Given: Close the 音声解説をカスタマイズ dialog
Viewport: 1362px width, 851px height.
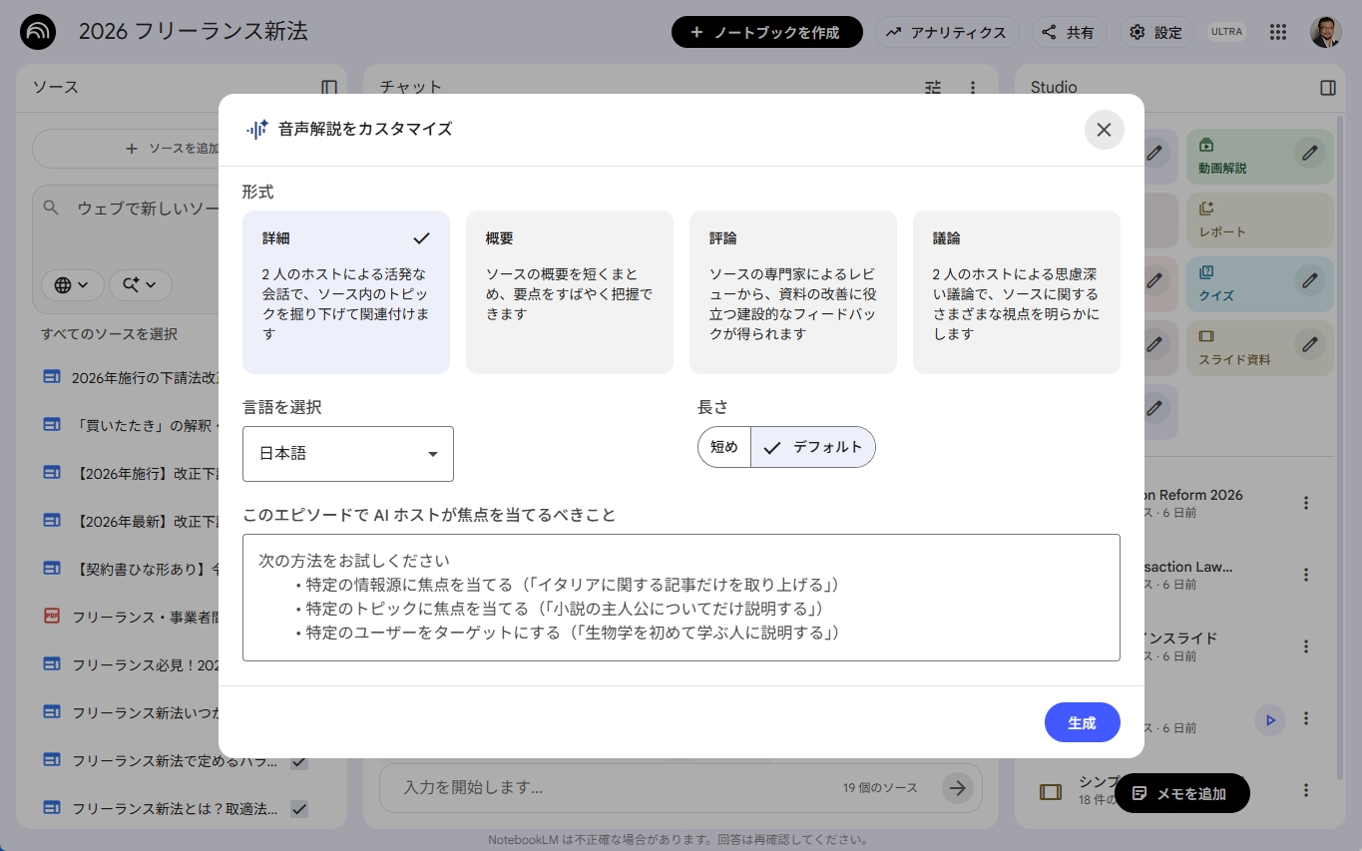Looking at the screenshot, I should pyautogui.click(x=1104, y=130).
